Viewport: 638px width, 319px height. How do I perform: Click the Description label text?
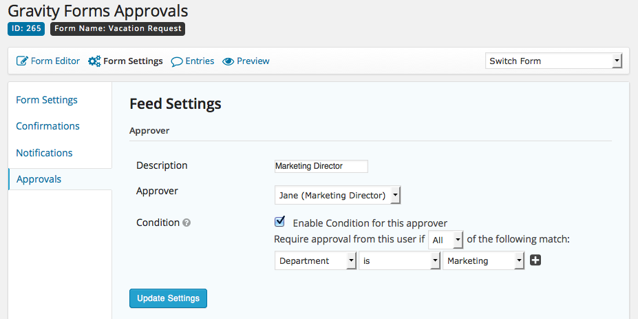pos(162,165)
